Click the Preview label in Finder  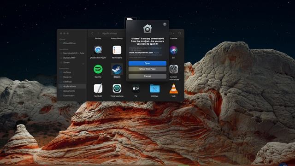tap(173, 38)
